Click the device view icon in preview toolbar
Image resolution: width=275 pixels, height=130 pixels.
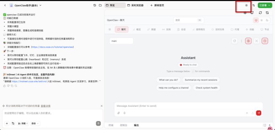pyautogui.click(x=252, y=13)
